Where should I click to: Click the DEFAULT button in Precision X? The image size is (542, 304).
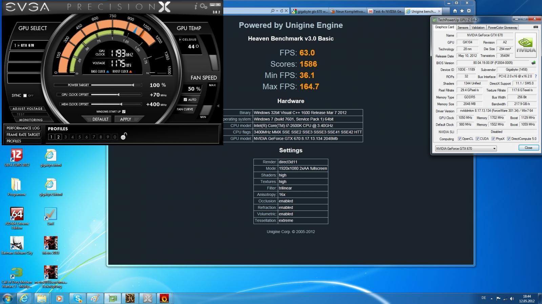point(100,119)
